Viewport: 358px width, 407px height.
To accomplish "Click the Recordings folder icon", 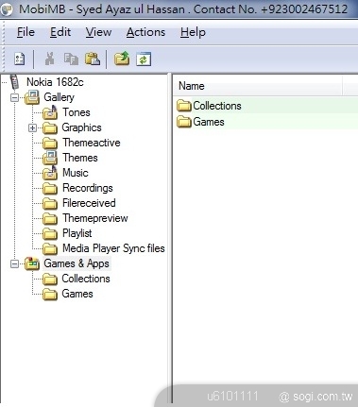I will click(50, 188).
